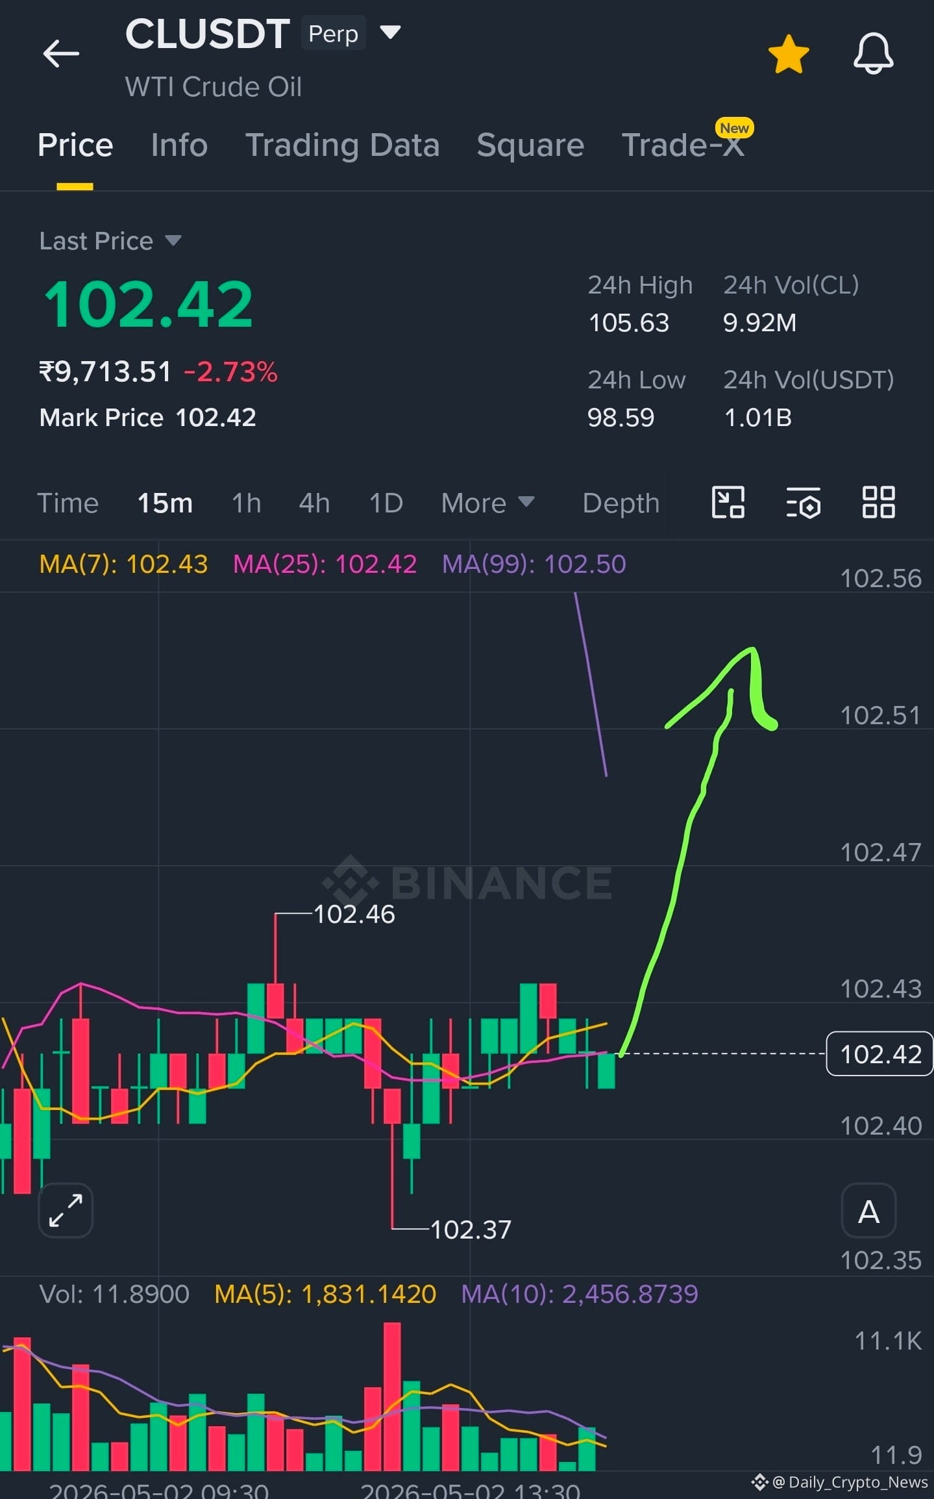The image size is (934, 1499).
Task: Tap the Perp contract badge
Action: click(x=334, y=33)
